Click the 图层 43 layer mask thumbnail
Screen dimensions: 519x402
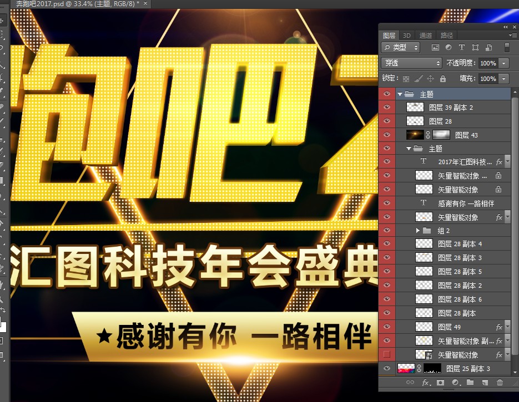pos(441,135)
